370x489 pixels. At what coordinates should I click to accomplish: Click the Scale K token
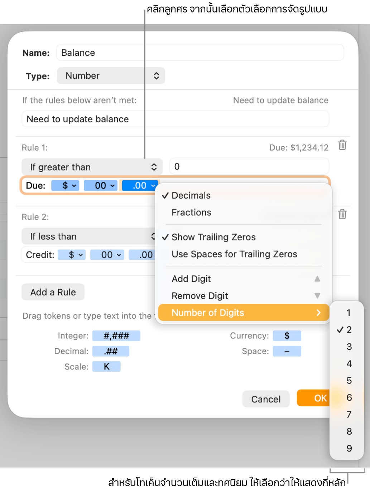point(106,367)
